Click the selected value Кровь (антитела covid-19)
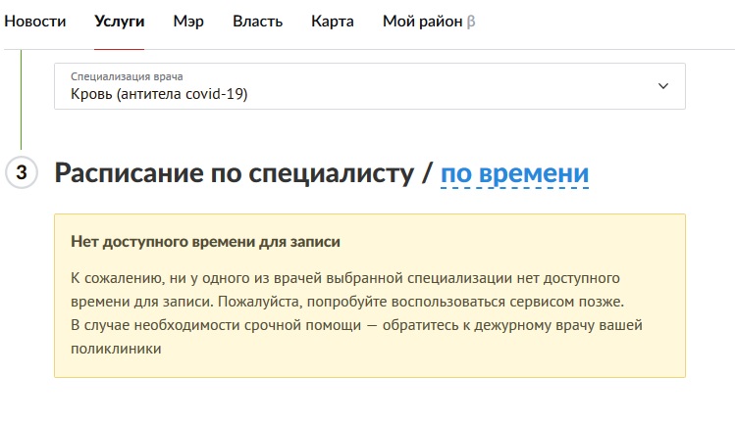The image size is (735, 425). click(159, 95)
